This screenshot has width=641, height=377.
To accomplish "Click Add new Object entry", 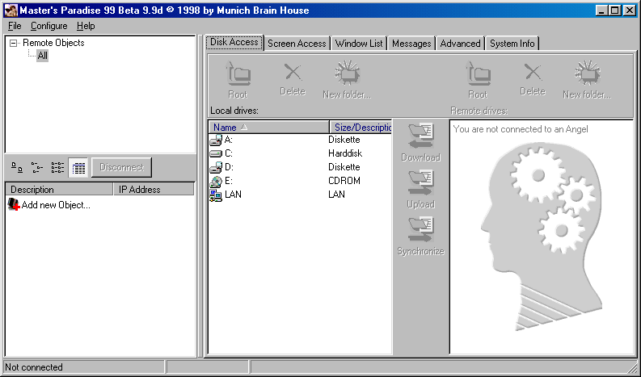I will [x=55, y=205].
